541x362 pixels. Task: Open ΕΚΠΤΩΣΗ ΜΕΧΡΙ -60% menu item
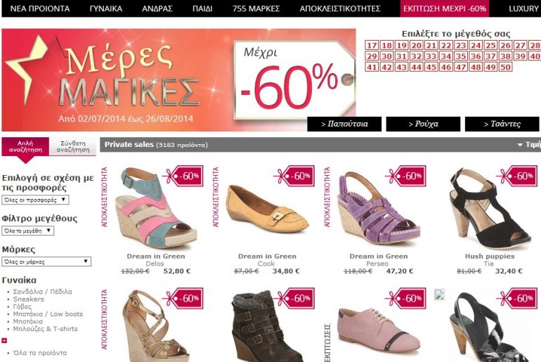tap(444, 8)
